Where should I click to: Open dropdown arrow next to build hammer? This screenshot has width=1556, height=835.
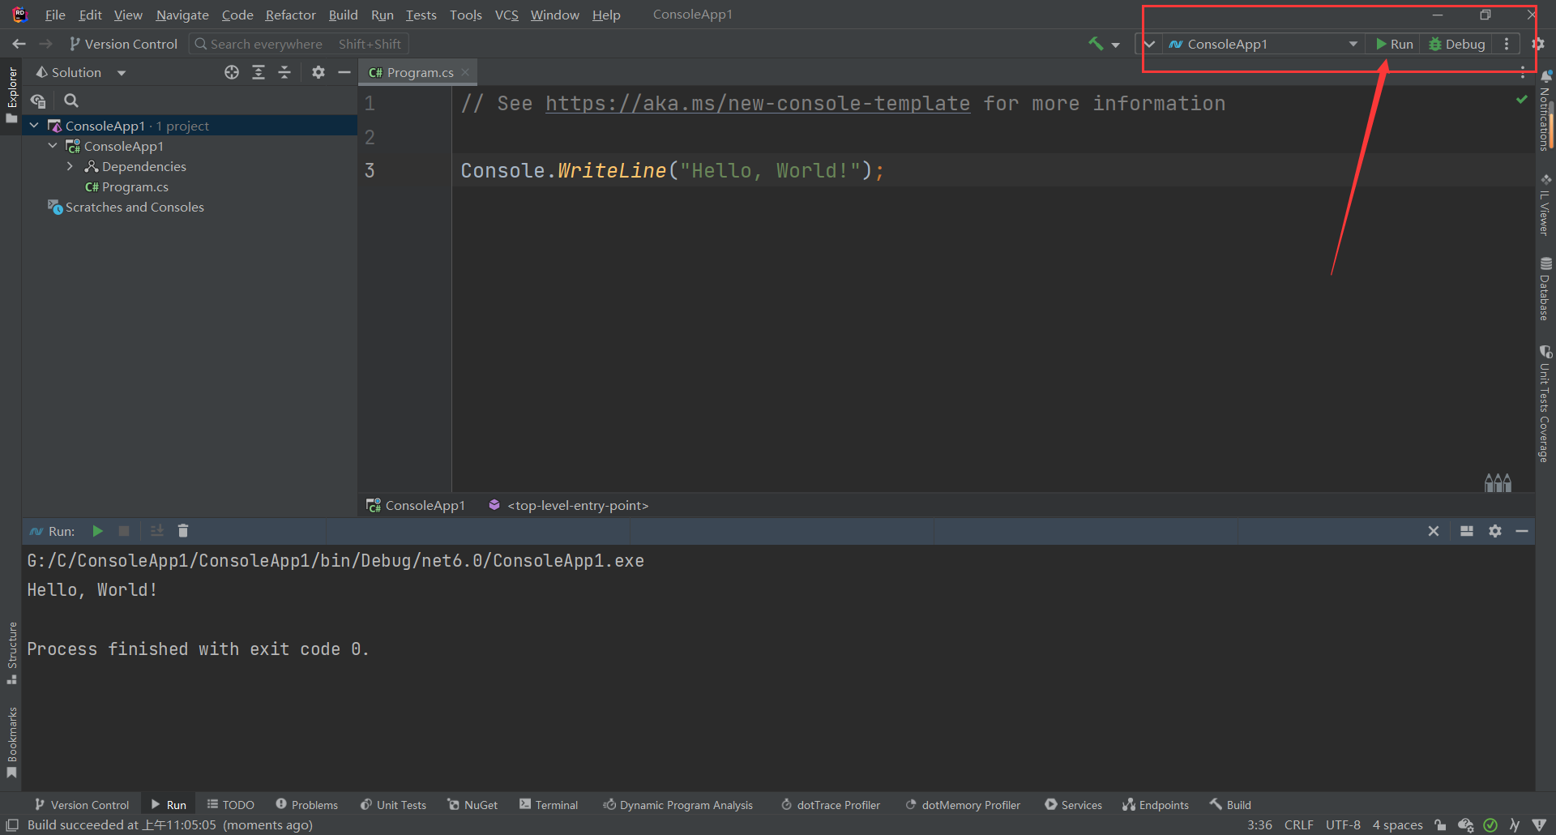coord(1116,45)
